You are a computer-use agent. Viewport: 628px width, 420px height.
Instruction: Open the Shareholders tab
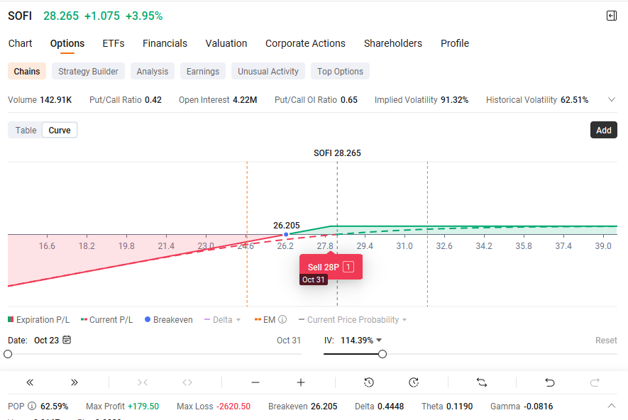coord(393,43)
